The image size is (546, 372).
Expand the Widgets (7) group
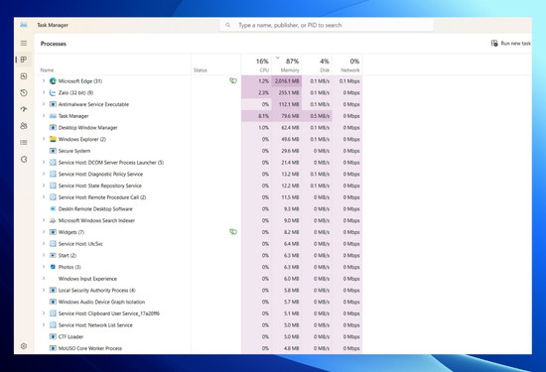click(44, 232)
